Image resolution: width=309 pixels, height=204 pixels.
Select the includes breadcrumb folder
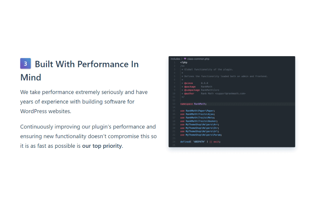coord(175,59)
